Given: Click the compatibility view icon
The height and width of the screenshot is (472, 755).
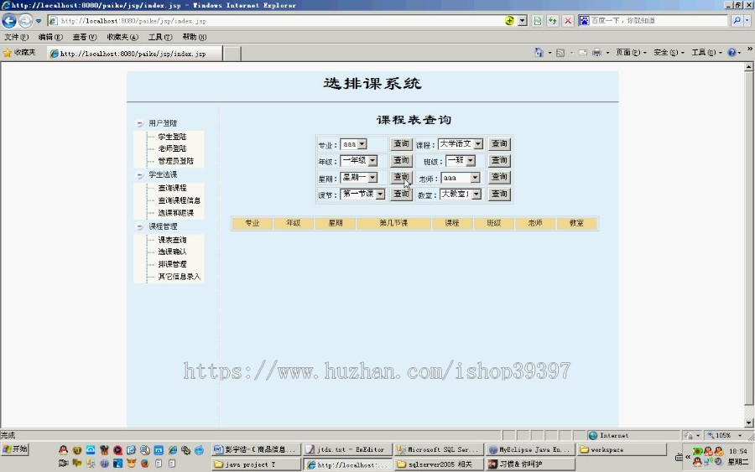Looking at the screenshot, I should (x=538, y=21).
